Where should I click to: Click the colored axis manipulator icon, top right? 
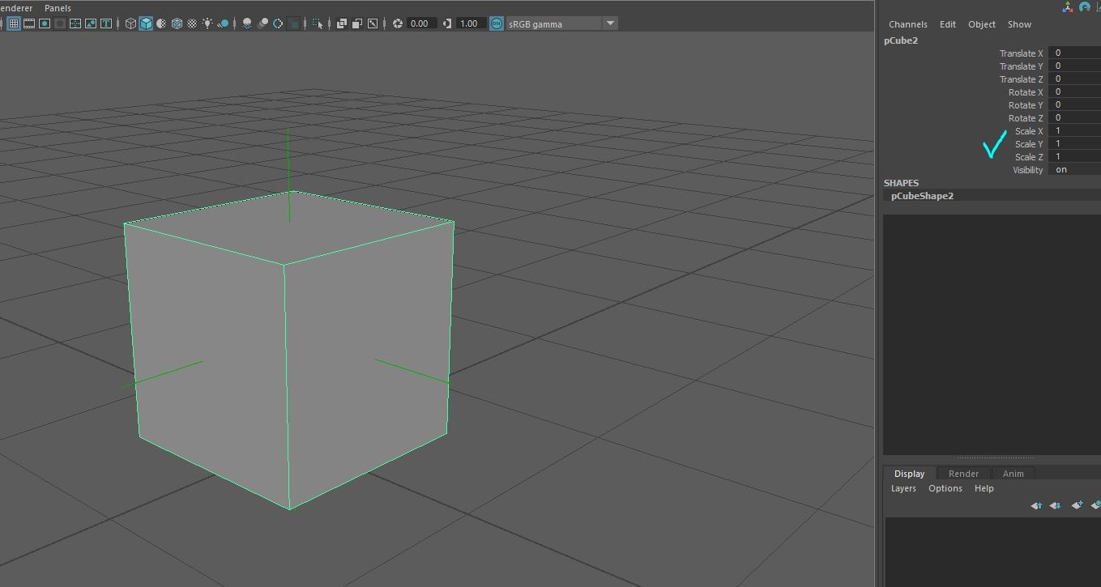pos(1068,7)
